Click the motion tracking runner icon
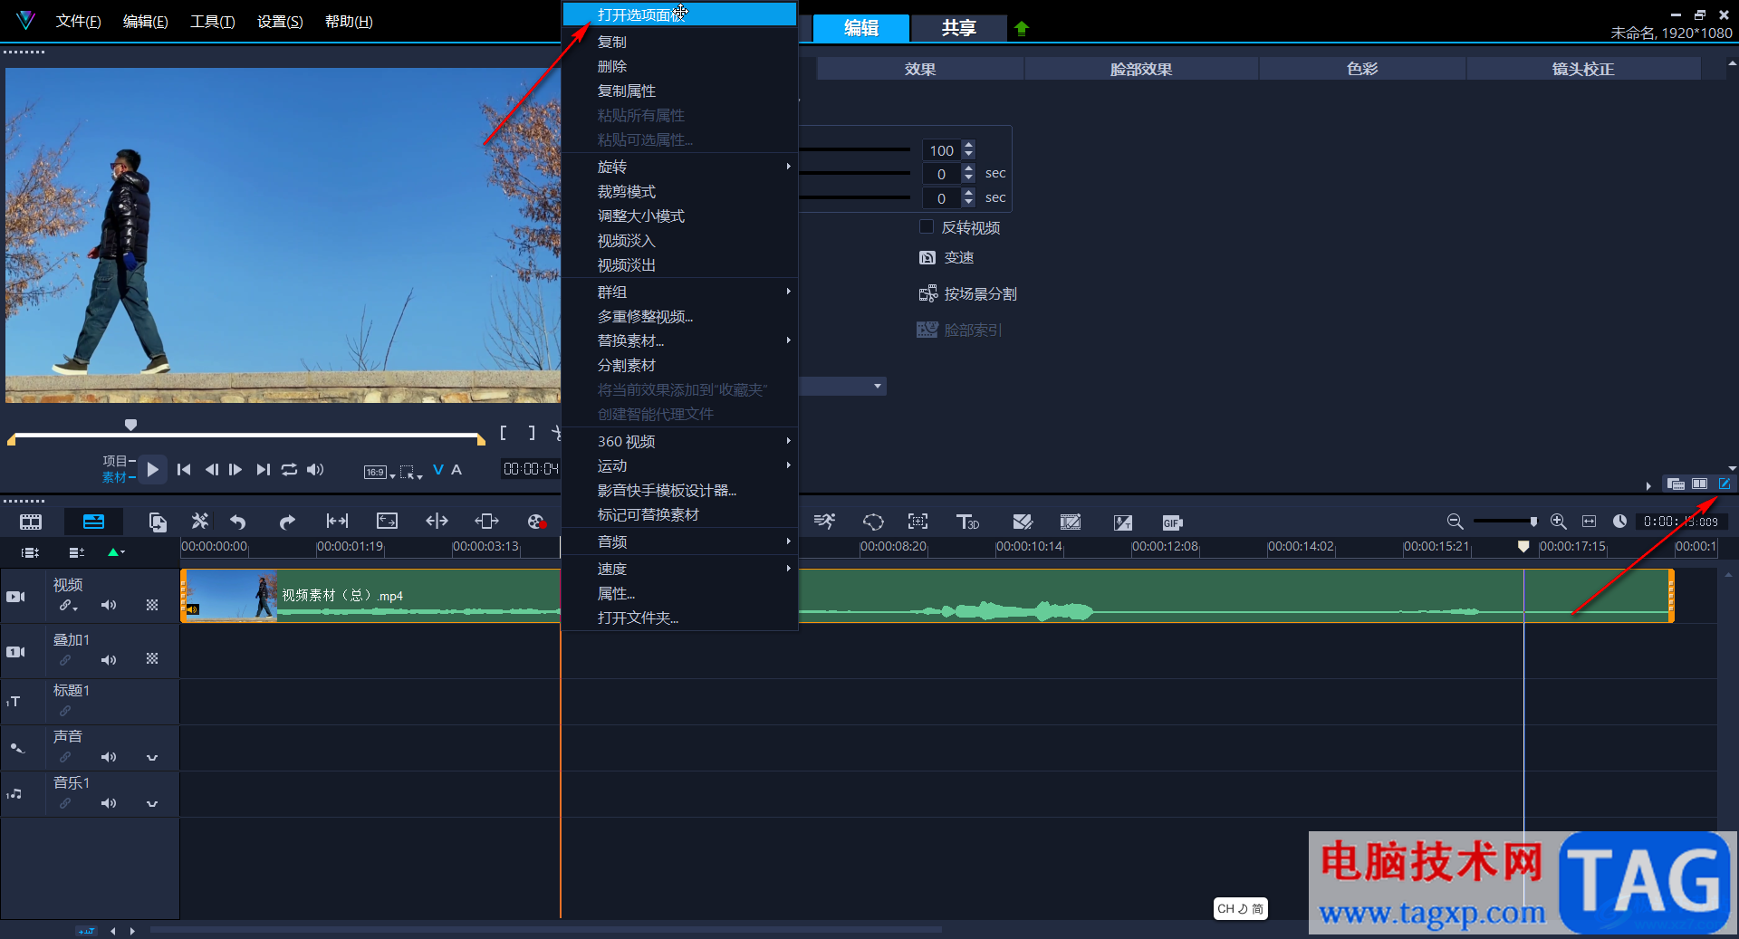Image resolution: width=1739 pixels, height=939 pixels. pos(824,522)
